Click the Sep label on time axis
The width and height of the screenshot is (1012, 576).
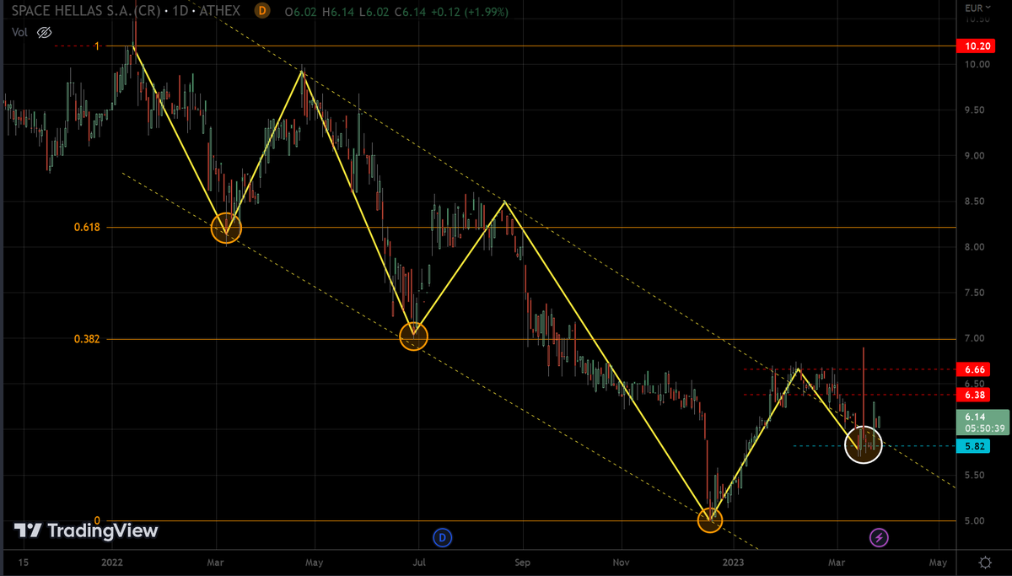coord(523,562)
